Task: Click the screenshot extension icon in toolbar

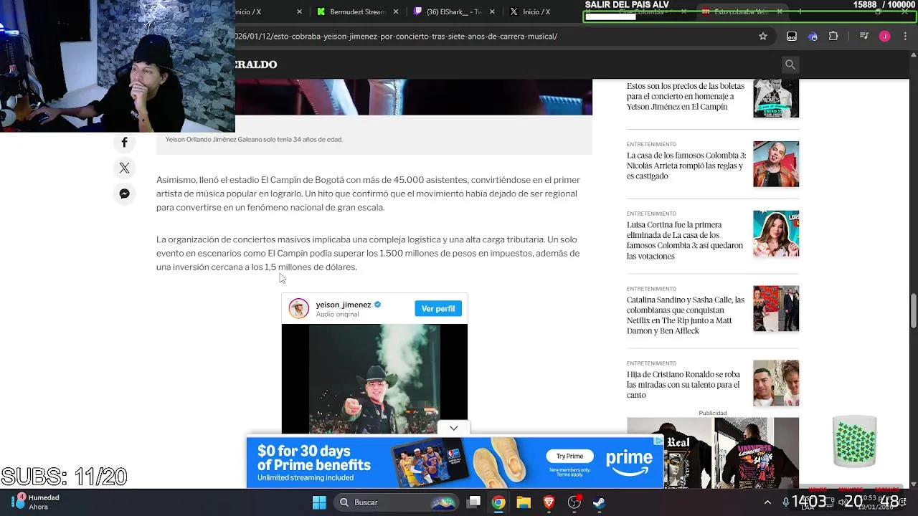Action: (792, 36)
